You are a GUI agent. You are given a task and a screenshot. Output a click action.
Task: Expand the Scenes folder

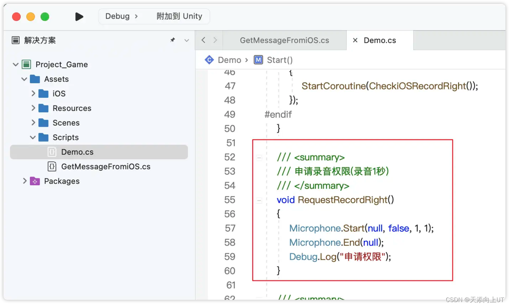(x=33, y=122)
